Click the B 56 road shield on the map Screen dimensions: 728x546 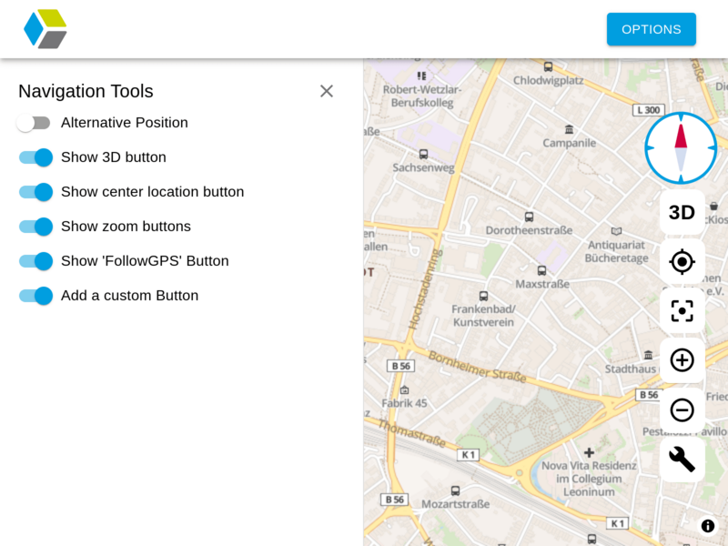400,366
